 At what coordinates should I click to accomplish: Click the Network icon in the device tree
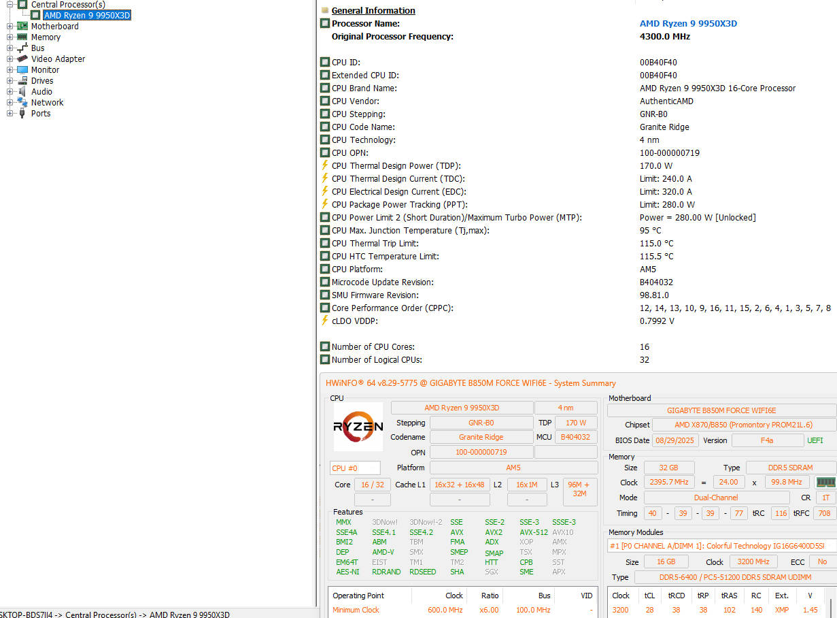click(22, 103)
